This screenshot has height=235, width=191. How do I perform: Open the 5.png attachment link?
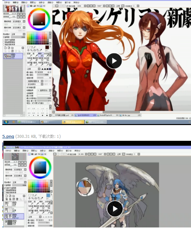click(x=8, y=137)
